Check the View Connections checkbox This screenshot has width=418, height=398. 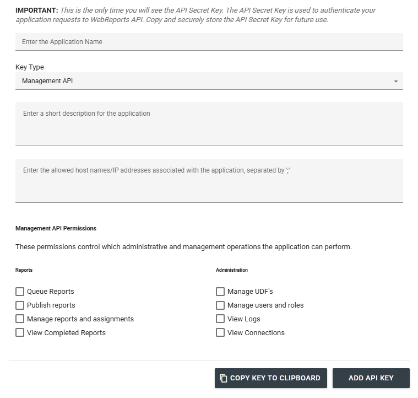coord(220,332)
